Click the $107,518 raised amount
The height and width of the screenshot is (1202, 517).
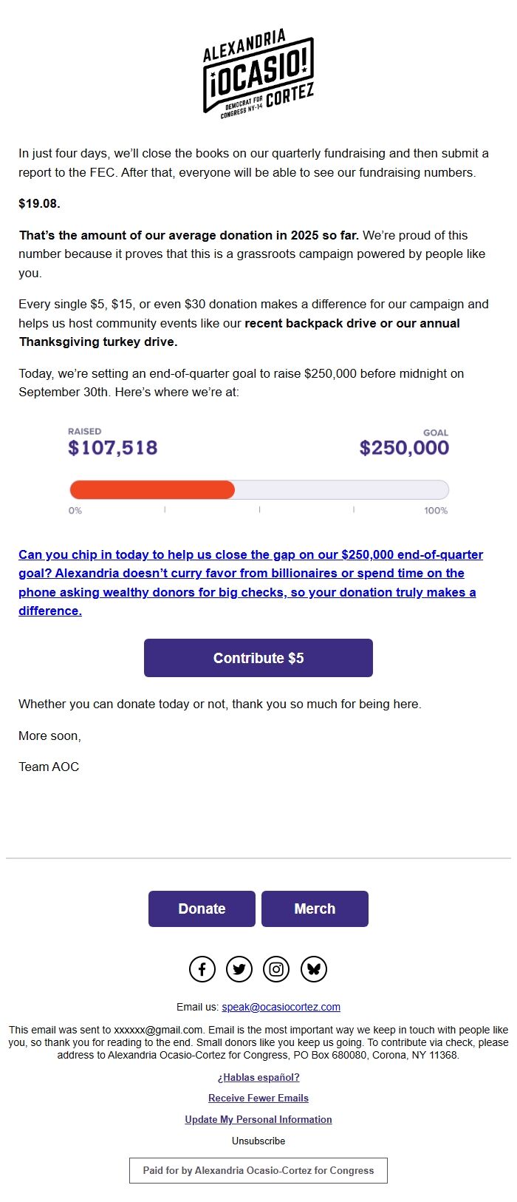point(113,448)
